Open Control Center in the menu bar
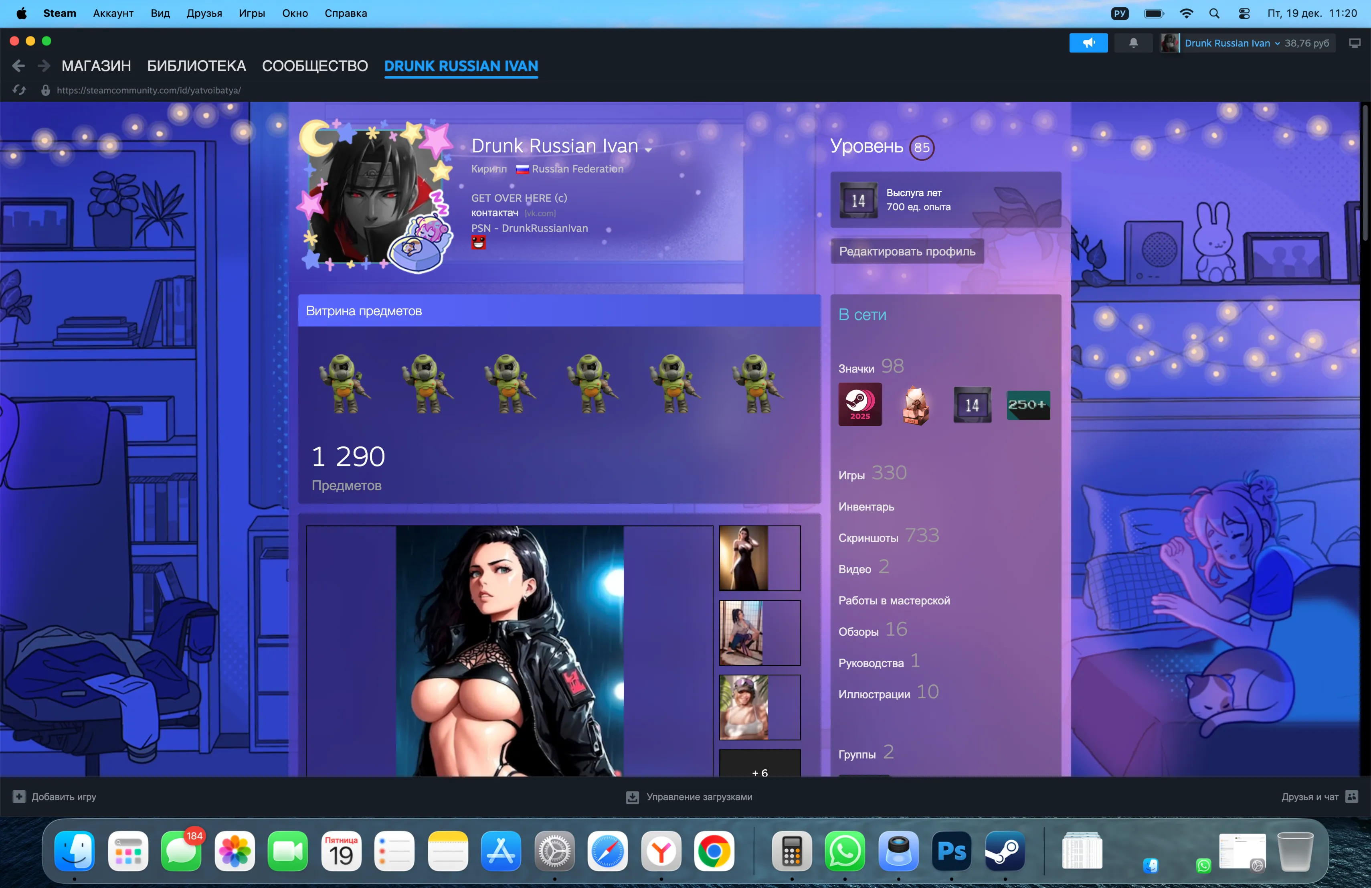The image size is (1371, 888). click(1244, 13)
